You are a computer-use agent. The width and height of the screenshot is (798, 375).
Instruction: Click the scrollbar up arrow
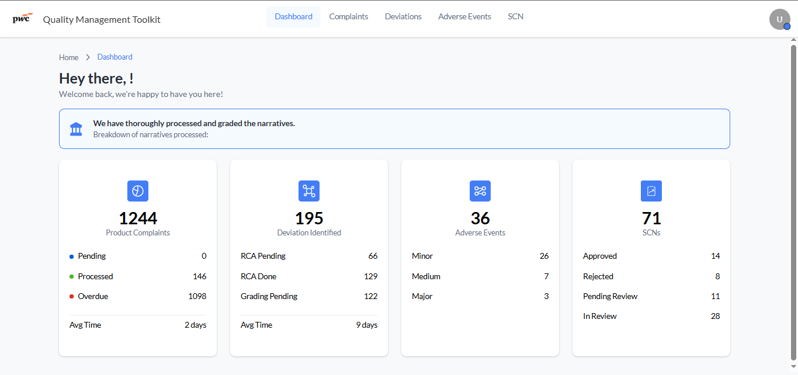click(x=793, y=40)
